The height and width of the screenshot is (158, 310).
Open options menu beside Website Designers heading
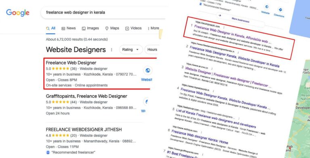click(111, 50)
